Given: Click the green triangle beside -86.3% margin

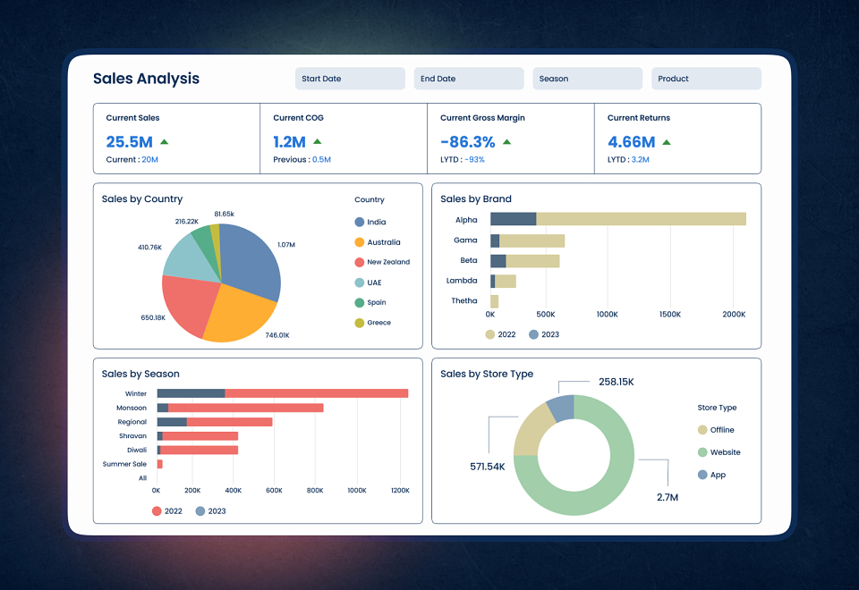Looking at the screenshot, I should (506, 142).
